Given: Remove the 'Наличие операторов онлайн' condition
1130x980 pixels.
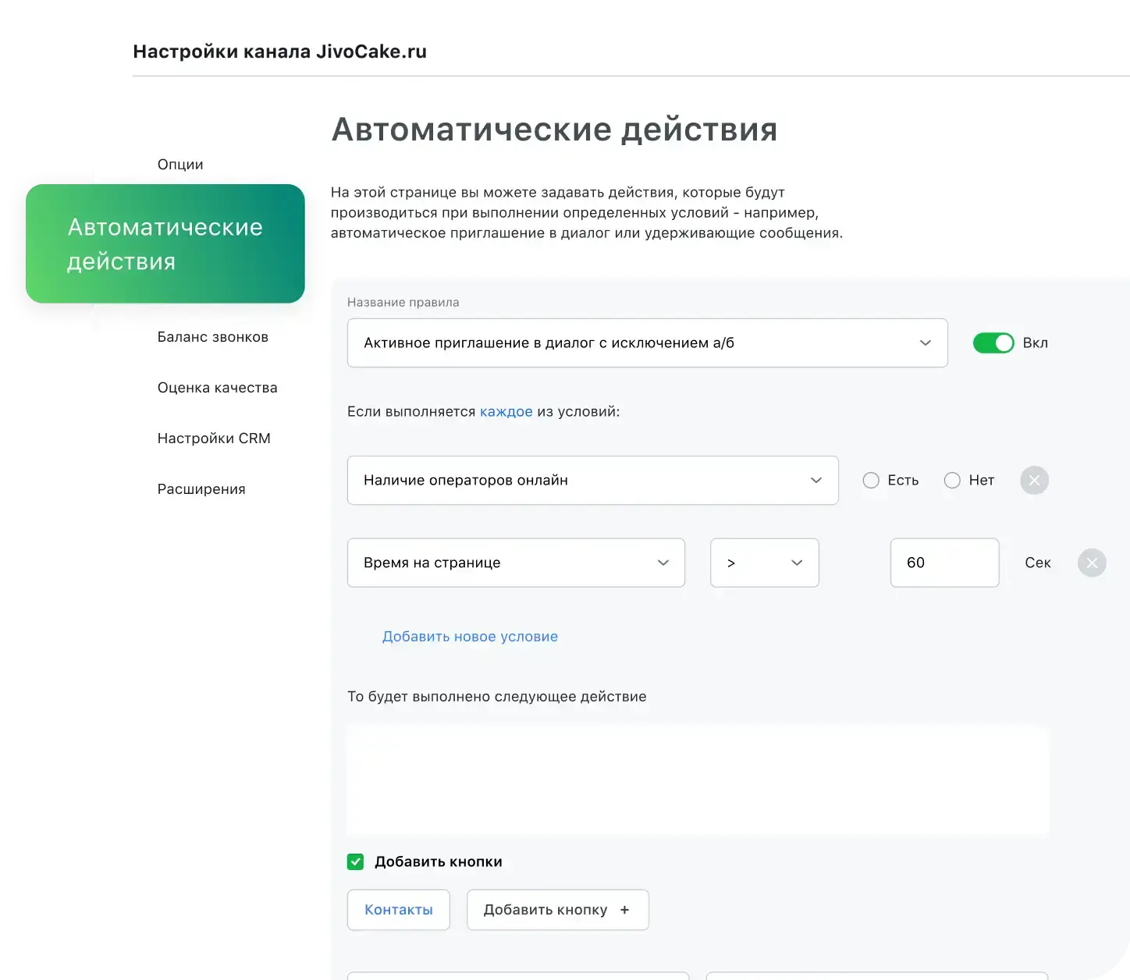Looking at the screenshot, I should point(1034,480).
